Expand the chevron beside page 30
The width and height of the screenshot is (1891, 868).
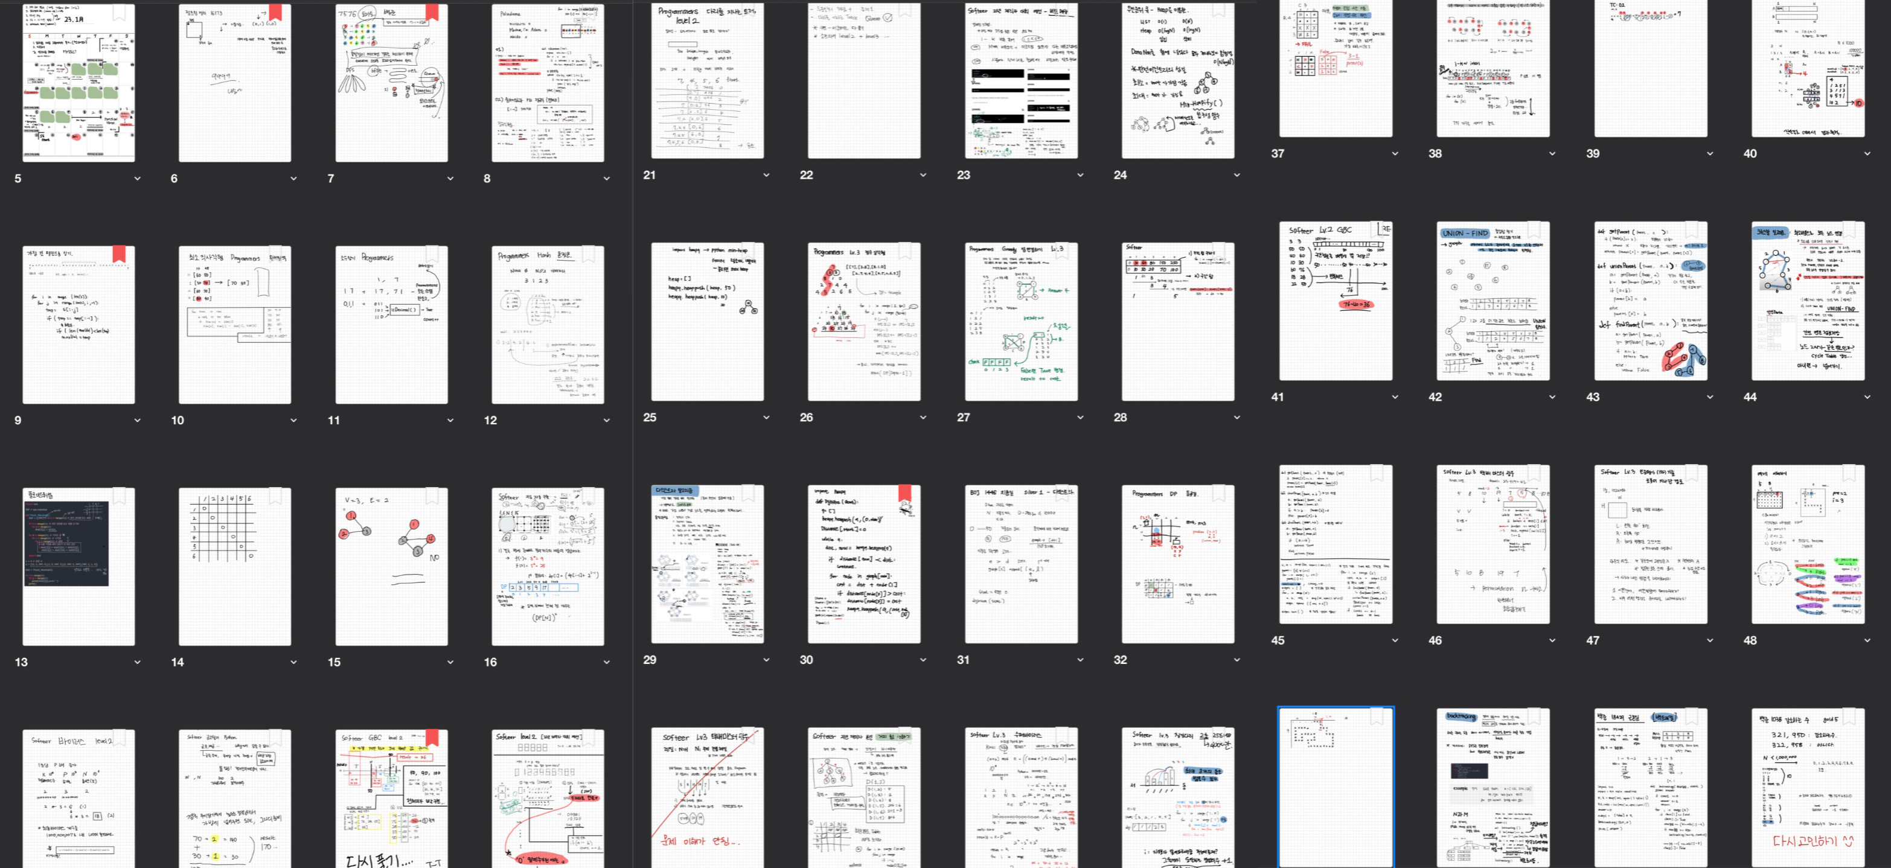point(923,660)
